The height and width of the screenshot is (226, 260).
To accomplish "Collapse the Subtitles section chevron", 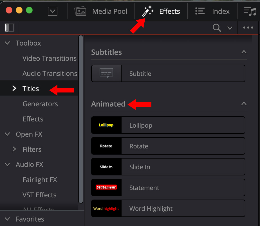I will point(244,52).
